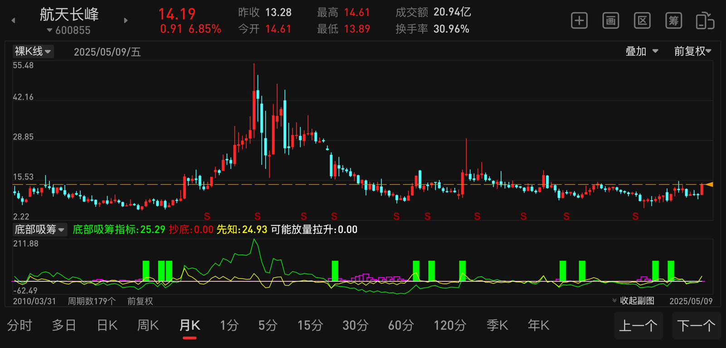Click 先知:24.93 indicator value
Viewport: 726px width, 348px height.
tap(242, 230)
